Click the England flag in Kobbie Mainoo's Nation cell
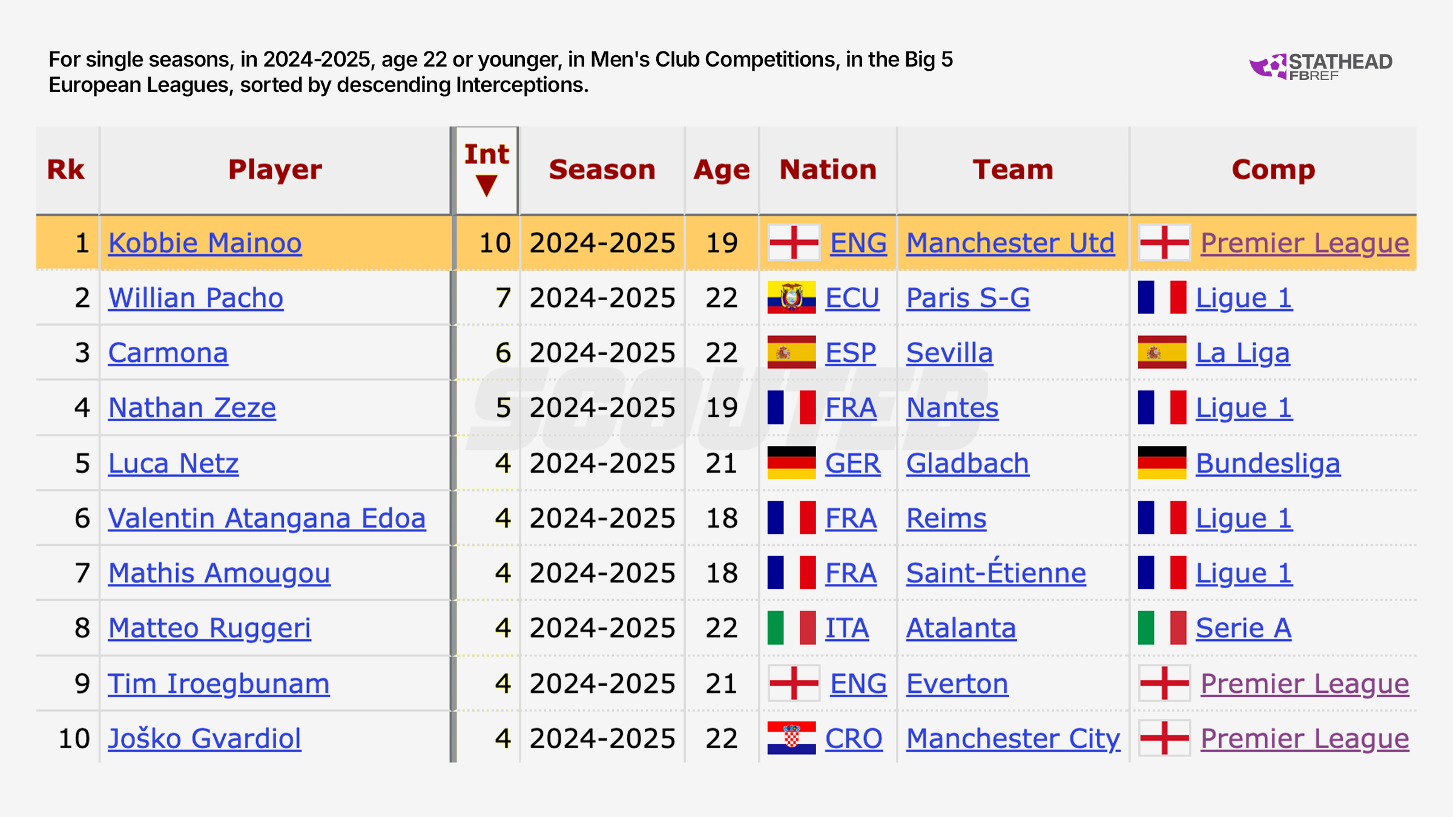This screenshot has height=817, width=1453. 794,243
